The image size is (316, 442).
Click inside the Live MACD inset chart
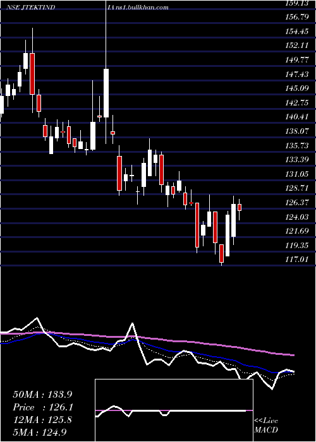click(174, 410)
